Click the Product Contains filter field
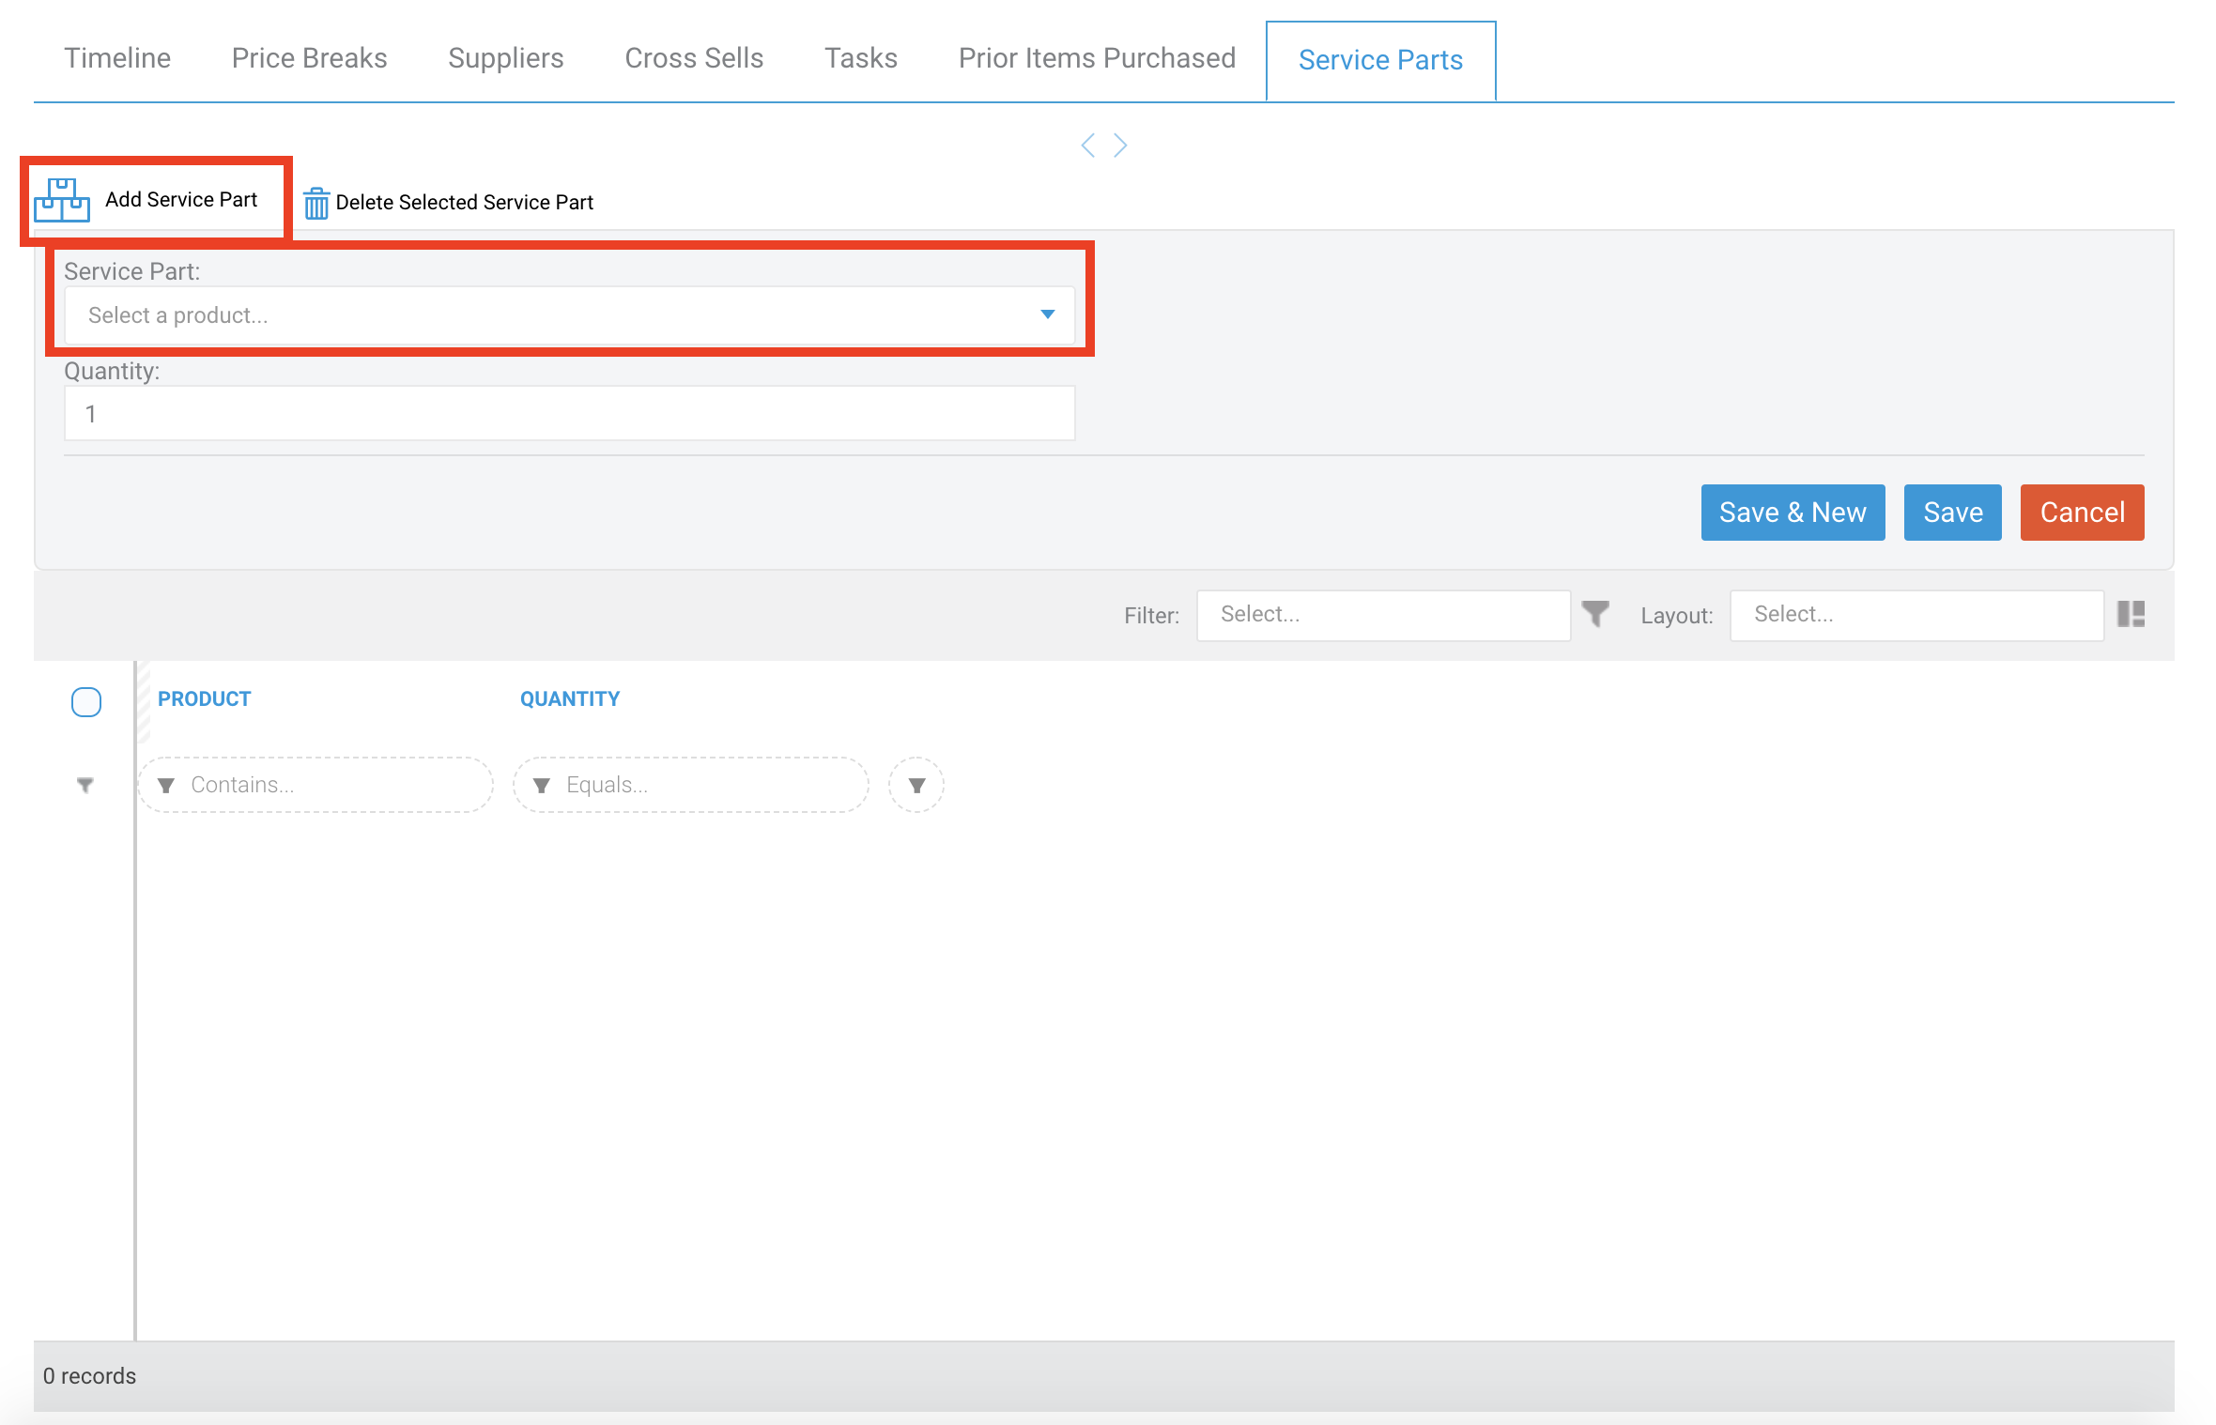2216x1425 pixels. tap(315, 785)
